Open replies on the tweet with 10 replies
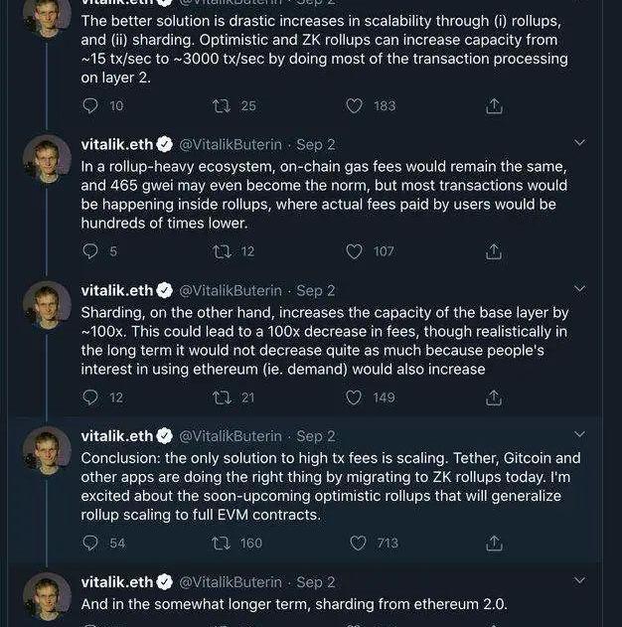The image size is (622, 627). click(90, 106)
